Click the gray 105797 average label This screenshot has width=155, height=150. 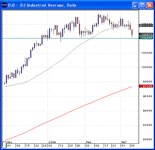(x=146, y=26)
